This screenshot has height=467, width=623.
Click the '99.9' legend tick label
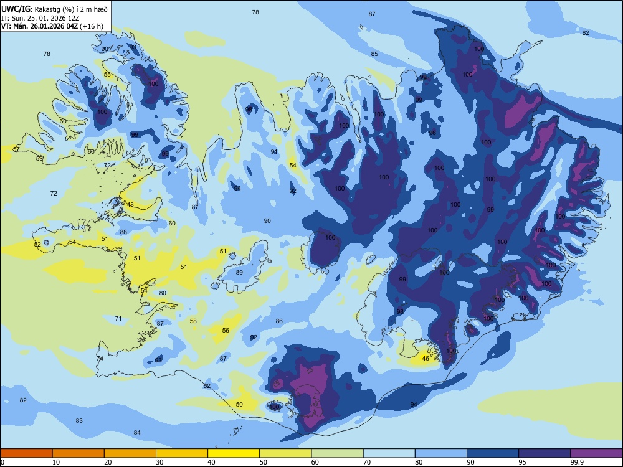[576, 462]
